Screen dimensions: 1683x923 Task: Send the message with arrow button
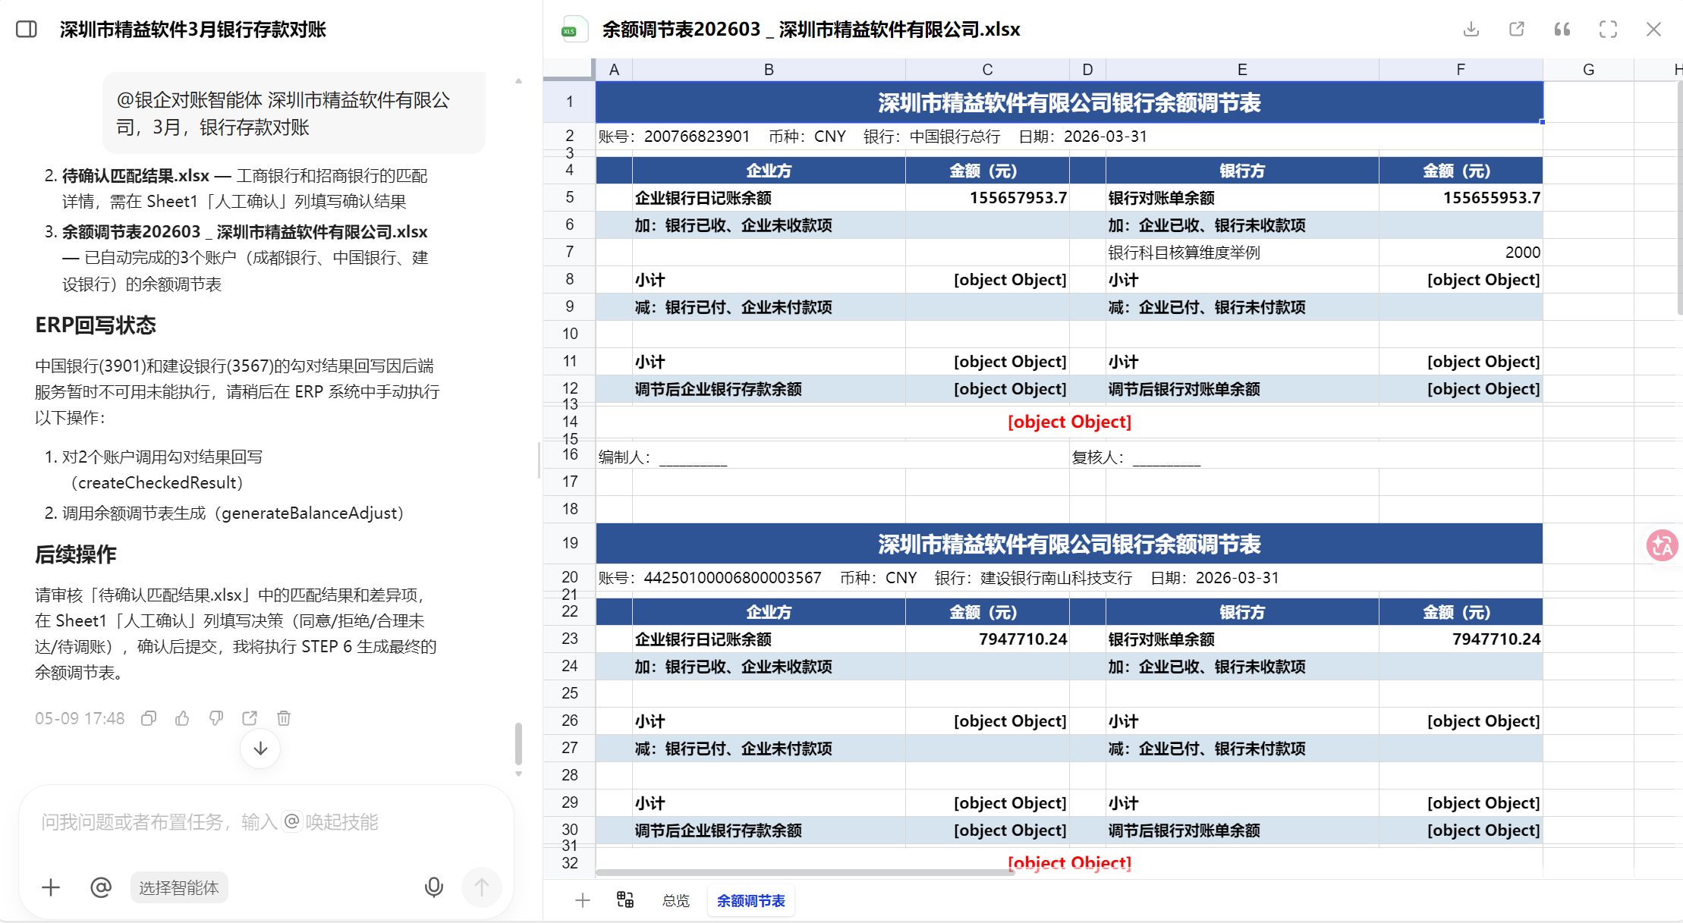(481, 887)
